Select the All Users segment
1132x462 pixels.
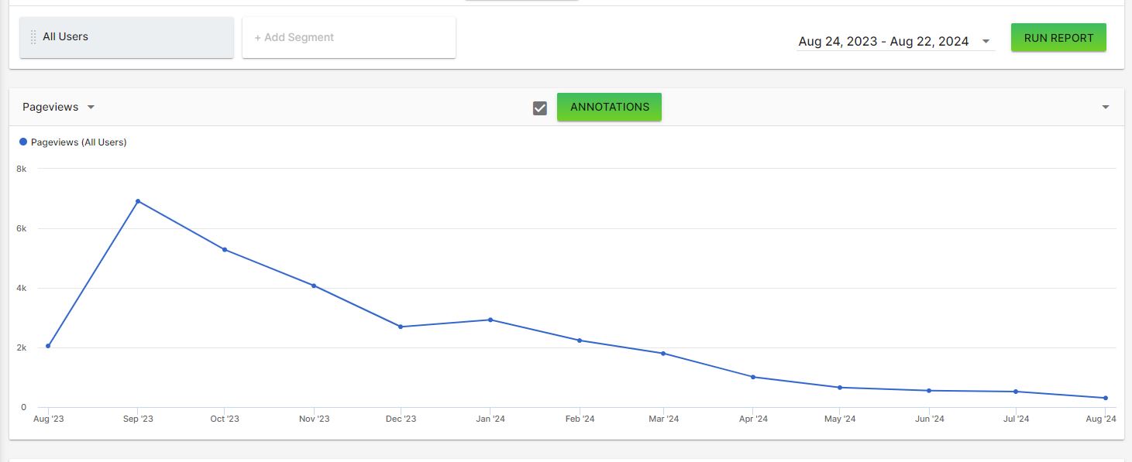[x=126, y=37]
